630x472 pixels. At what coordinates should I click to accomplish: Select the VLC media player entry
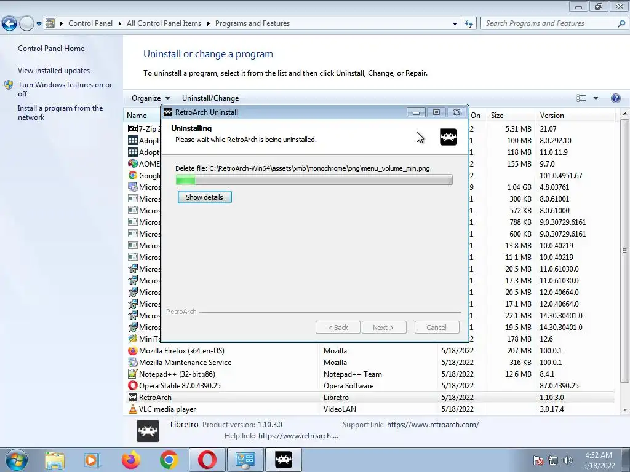(369, 409)
